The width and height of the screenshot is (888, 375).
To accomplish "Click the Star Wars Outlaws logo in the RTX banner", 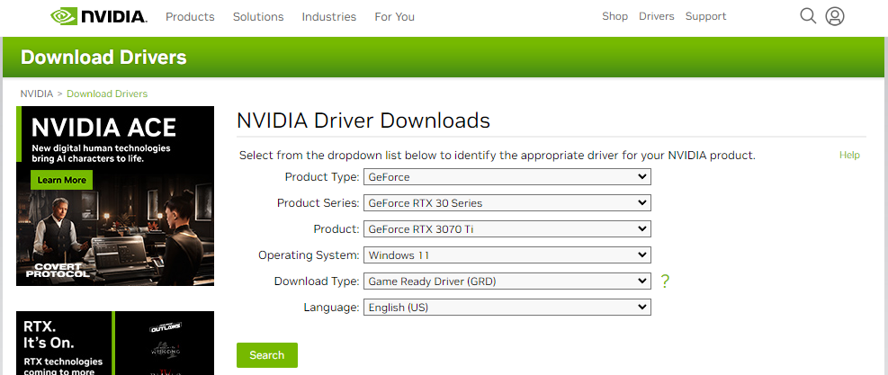I will point(166,327).
